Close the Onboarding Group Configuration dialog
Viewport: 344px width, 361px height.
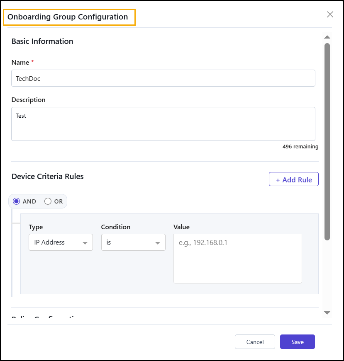[330, 15]
